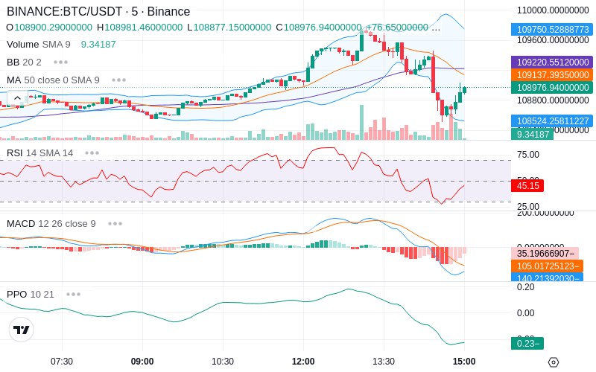Screen dimensions: 596x372
Task: Click the 09:00 time axis label
Action: (142, 362)
